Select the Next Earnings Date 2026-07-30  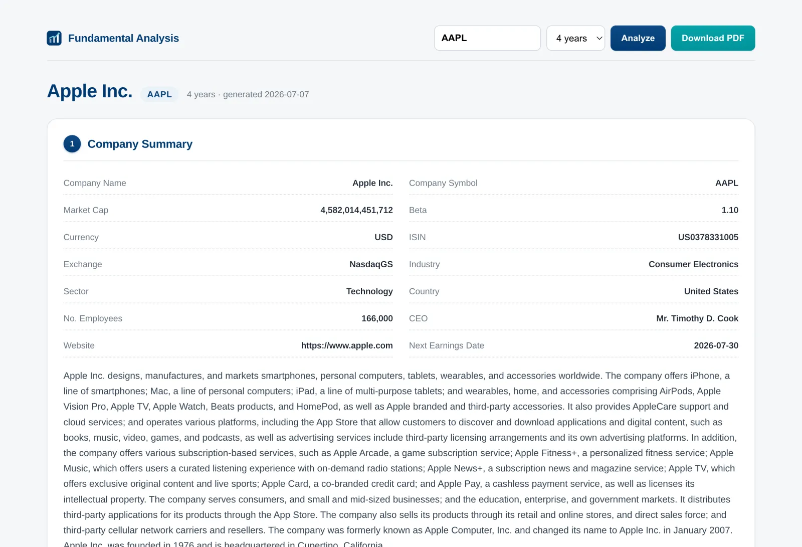click(x=716, y=345)
